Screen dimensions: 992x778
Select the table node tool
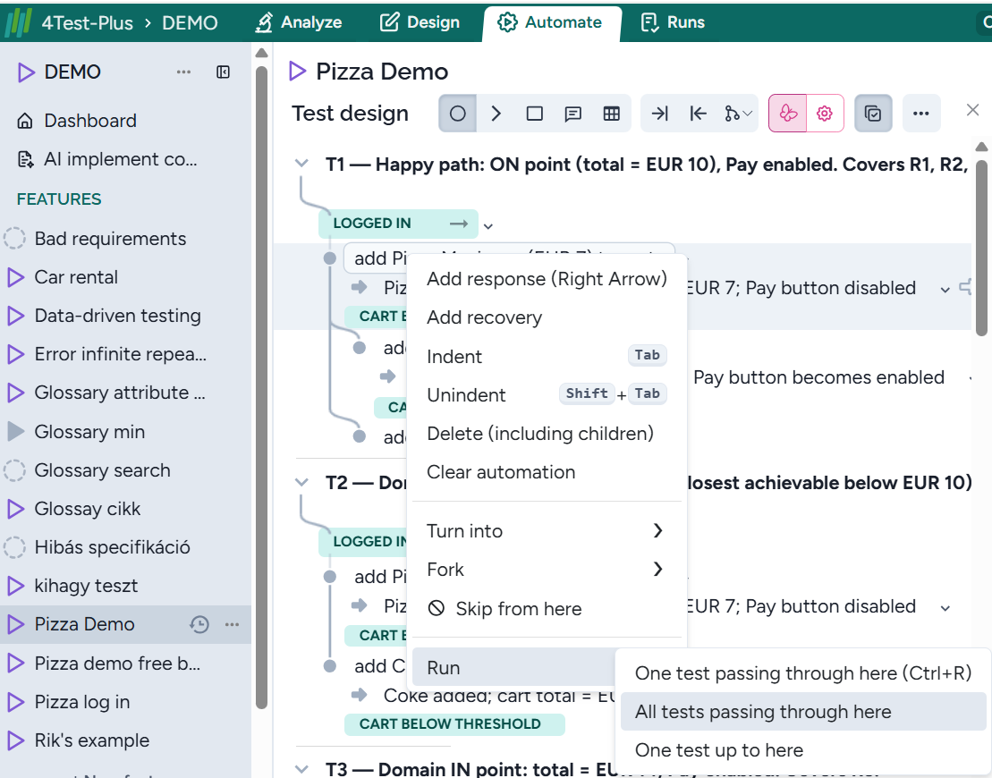[x=611, y=114]
